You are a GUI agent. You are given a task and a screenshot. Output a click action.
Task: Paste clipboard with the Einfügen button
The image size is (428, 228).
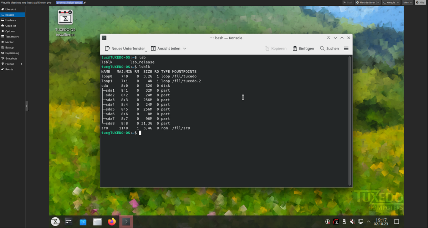pos(303,49)
